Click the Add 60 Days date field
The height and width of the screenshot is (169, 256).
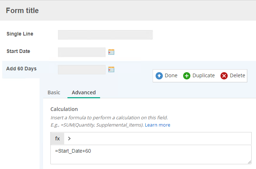82,70
